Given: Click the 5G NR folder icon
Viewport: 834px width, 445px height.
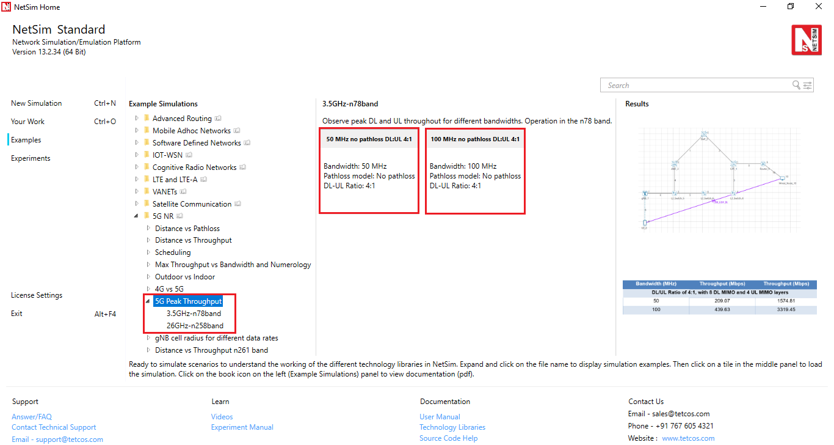Looking at the screenshot, I should [147, 216].
